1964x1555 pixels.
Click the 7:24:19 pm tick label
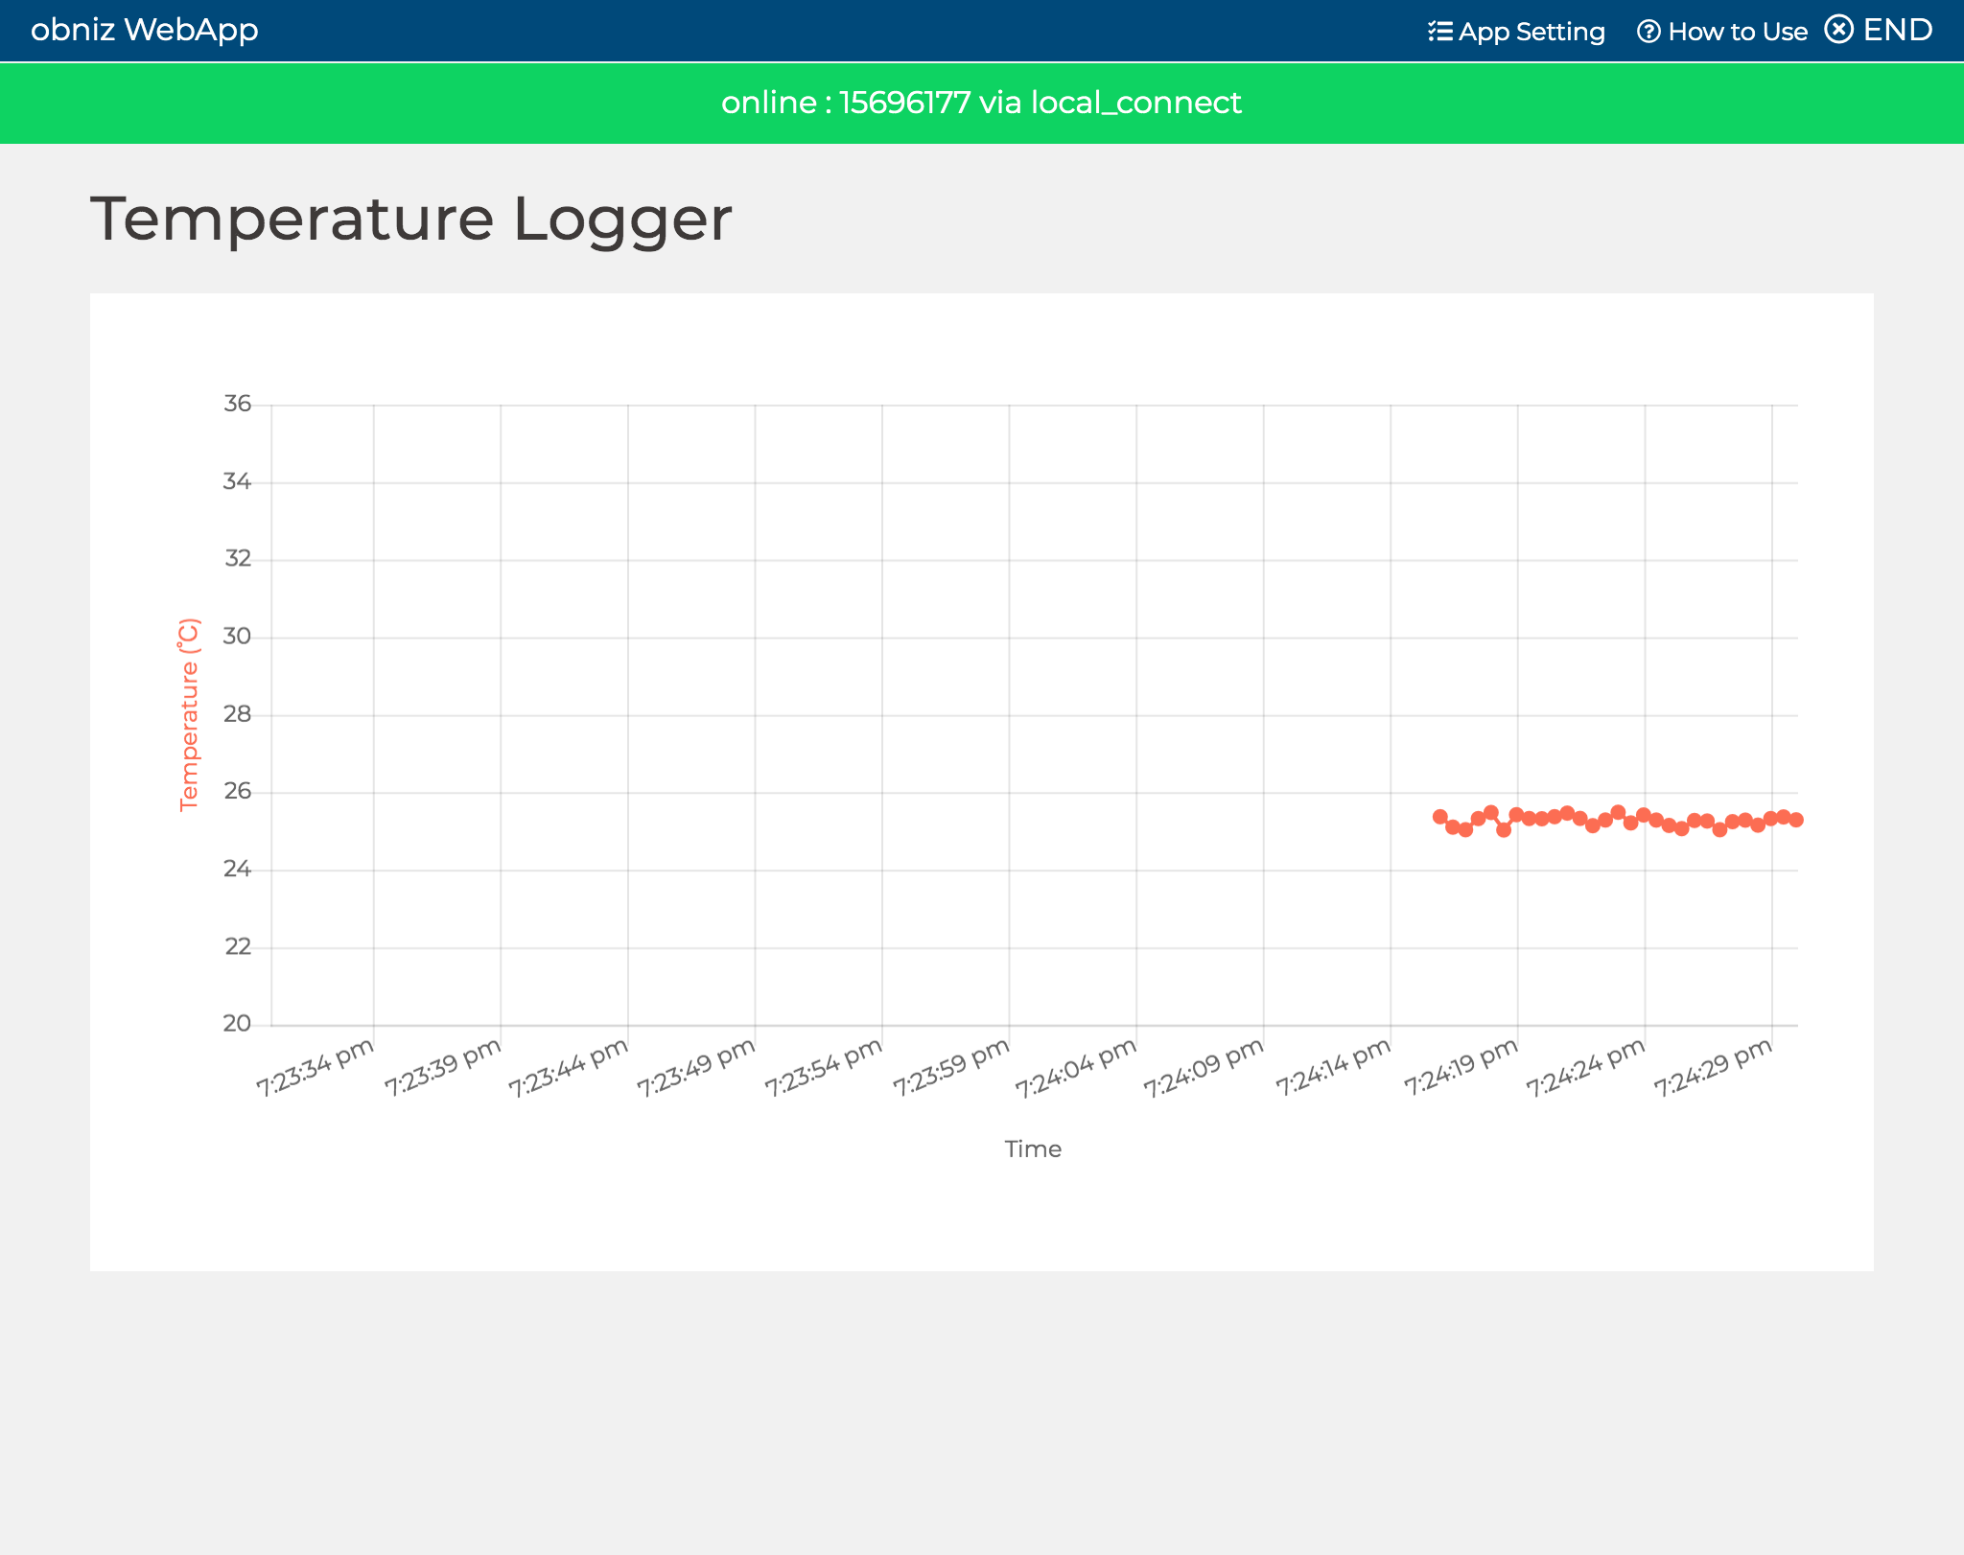pos(1459,1069)
